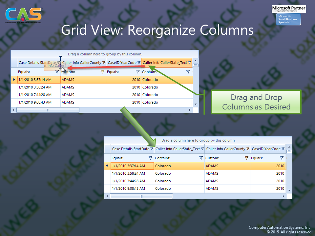Click the filter icon on the highlighted orange CallerState_Text header

[189, 63]
